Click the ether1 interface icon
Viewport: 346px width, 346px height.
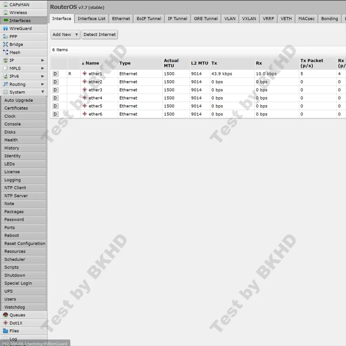[x=84, y=73]
